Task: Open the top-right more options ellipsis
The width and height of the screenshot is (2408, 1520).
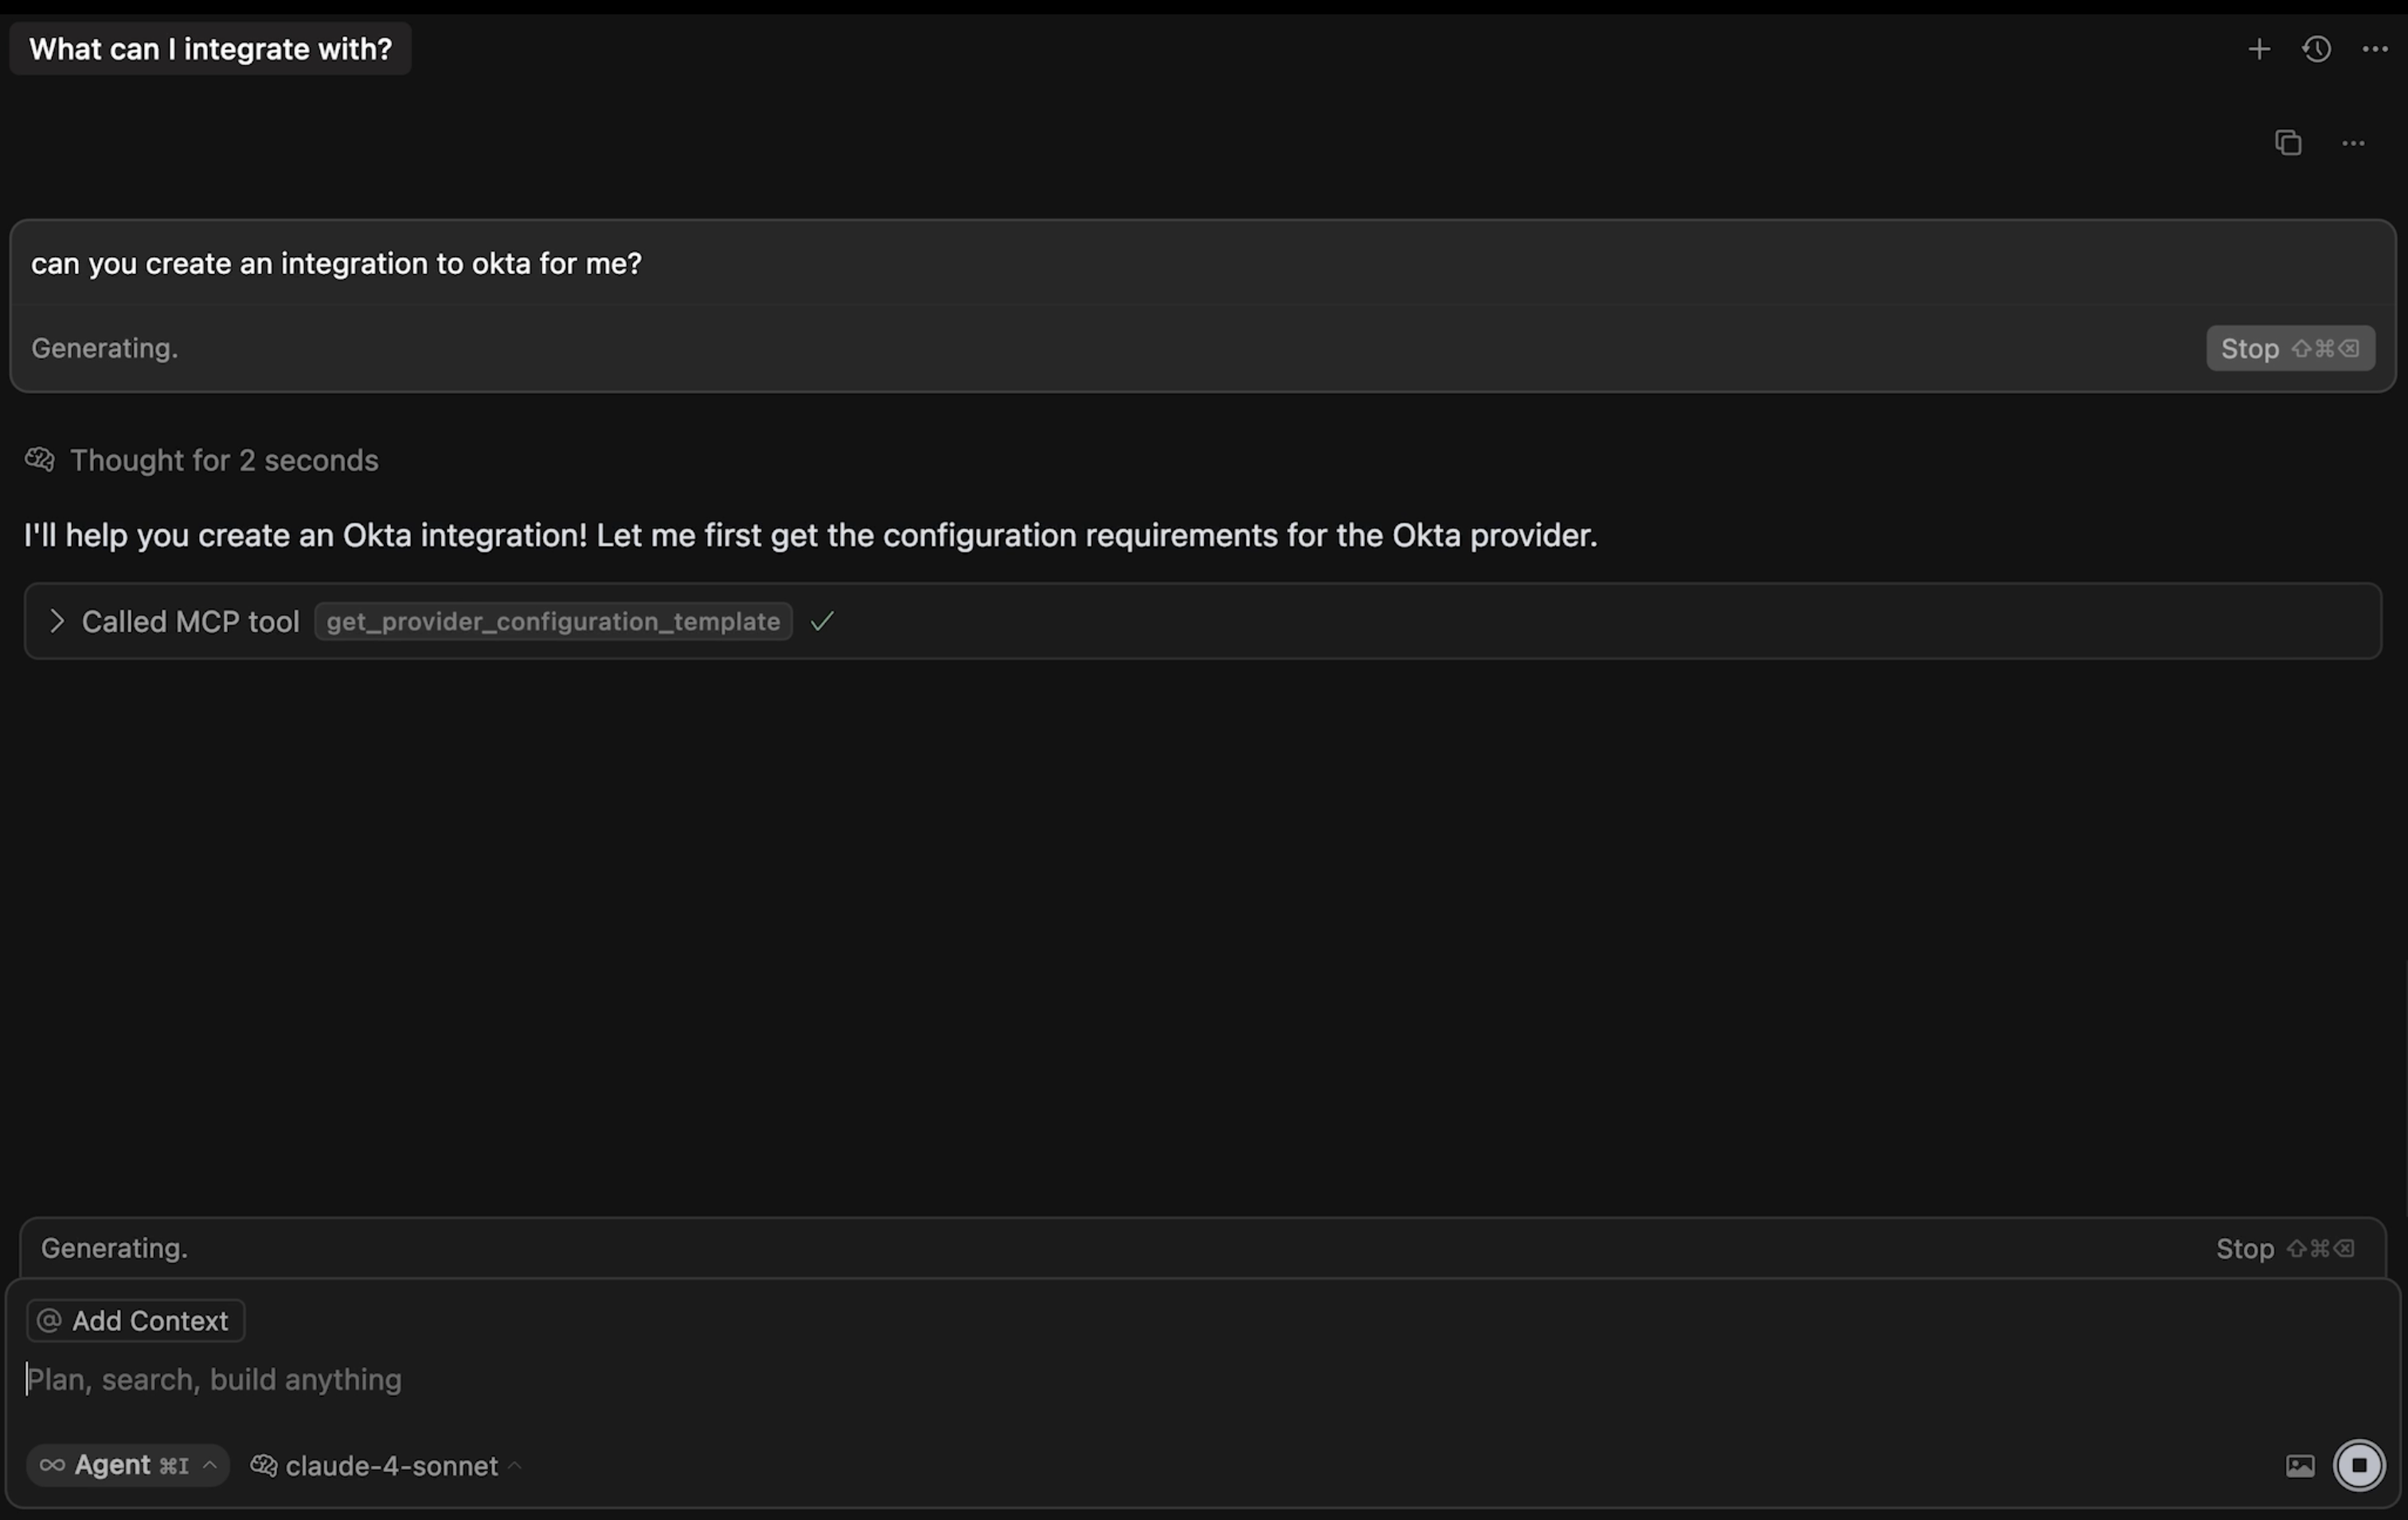Action: pos(2374,49)
